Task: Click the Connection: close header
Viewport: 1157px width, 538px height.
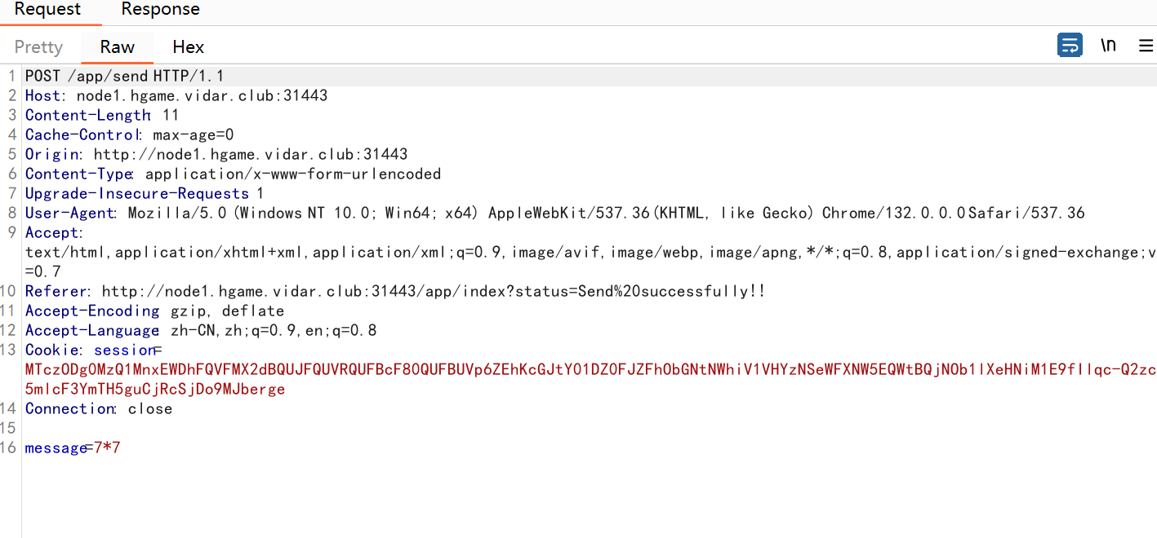Action: [99, 408]
